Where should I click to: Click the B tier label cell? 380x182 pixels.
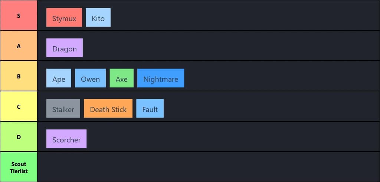pyautogui.click(x=19, y=76)
